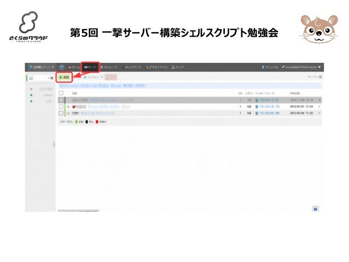Click interface icon in highlighted first row
The height and width of the screenshot is (262, 349).
[257, 100]
